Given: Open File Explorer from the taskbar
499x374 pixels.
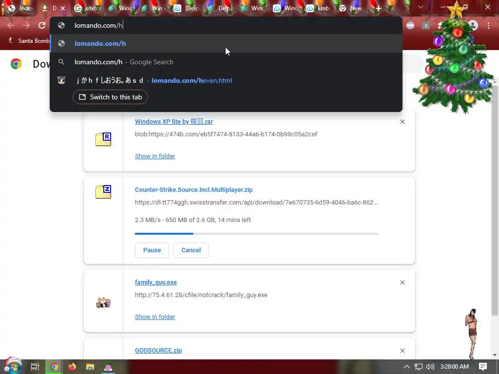Looking at the screenshot, I should (90, 367).
